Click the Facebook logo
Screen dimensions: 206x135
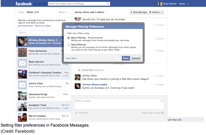click(x=24, y=4)
